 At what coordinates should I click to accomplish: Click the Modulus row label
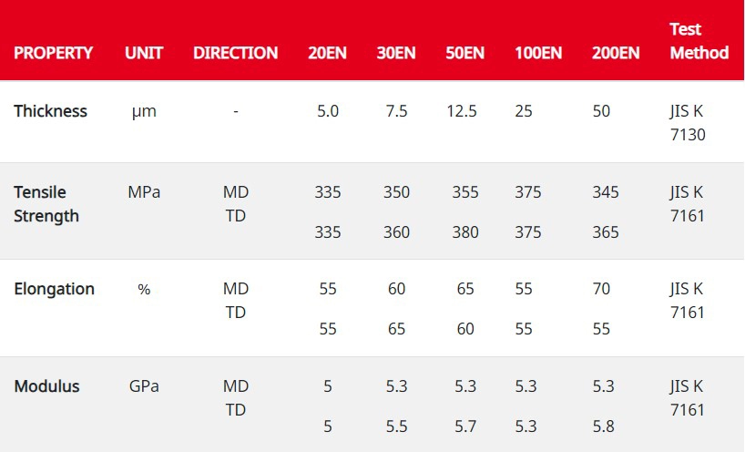(46, 386)
